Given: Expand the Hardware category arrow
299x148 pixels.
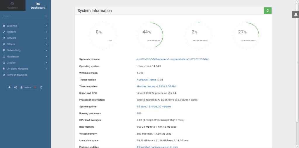Looking at the screenshot, I should pos(47,57).
